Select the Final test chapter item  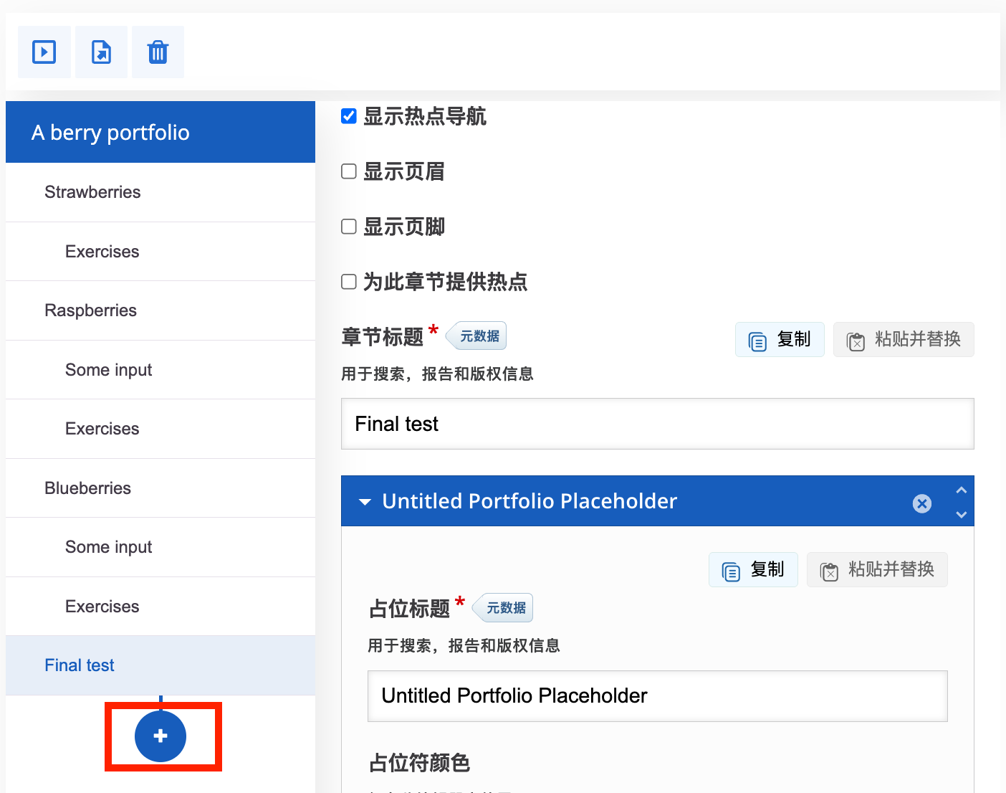point(80,665)
